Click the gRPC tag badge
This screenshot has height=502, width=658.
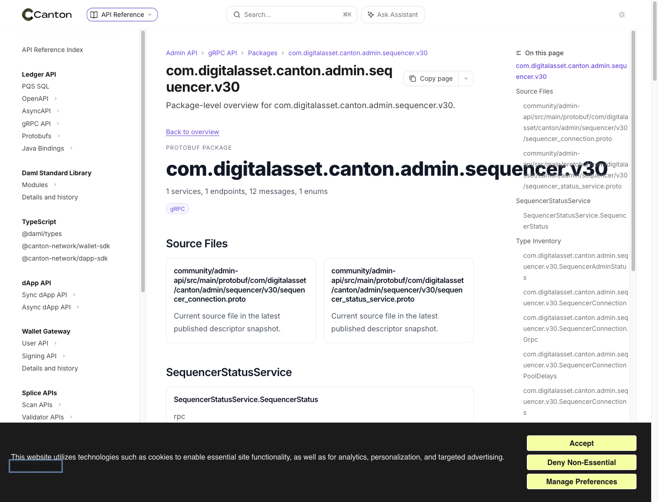pos(177,209)
